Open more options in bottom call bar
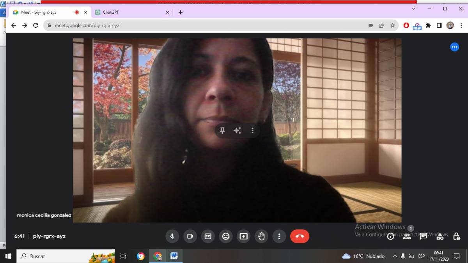This screenshot has height=263, width=468. pyautogui.click(x=279, y=236)
